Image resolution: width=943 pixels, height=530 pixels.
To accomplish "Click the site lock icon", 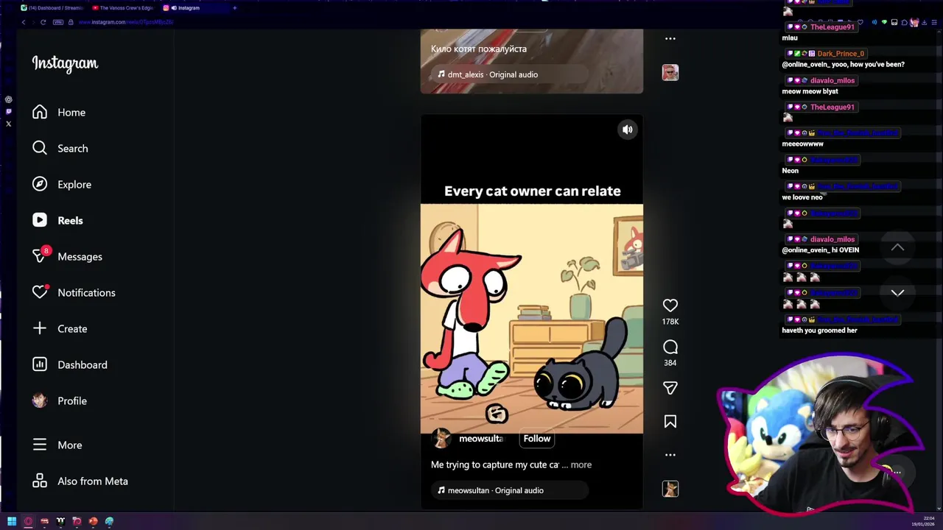I will [x=71, y=22].
